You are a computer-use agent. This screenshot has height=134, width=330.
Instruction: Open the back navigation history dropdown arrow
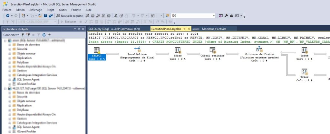point(12,16)
